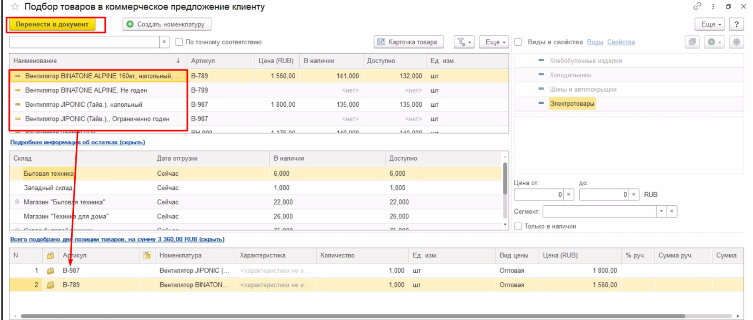Open help with the question mark button
Screen dimensions: 753x320
pos(736,24)
